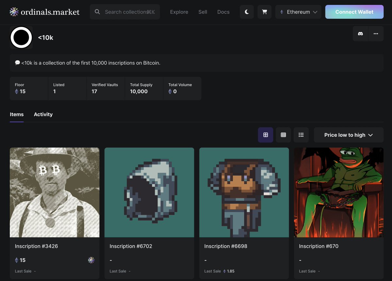Select the list view icon
The height and width of the screenshot is (281, 392).
301,135
